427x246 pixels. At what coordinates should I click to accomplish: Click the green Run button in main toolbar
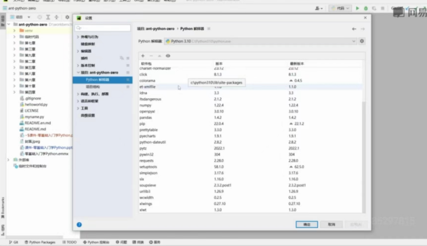click(357, 9)
